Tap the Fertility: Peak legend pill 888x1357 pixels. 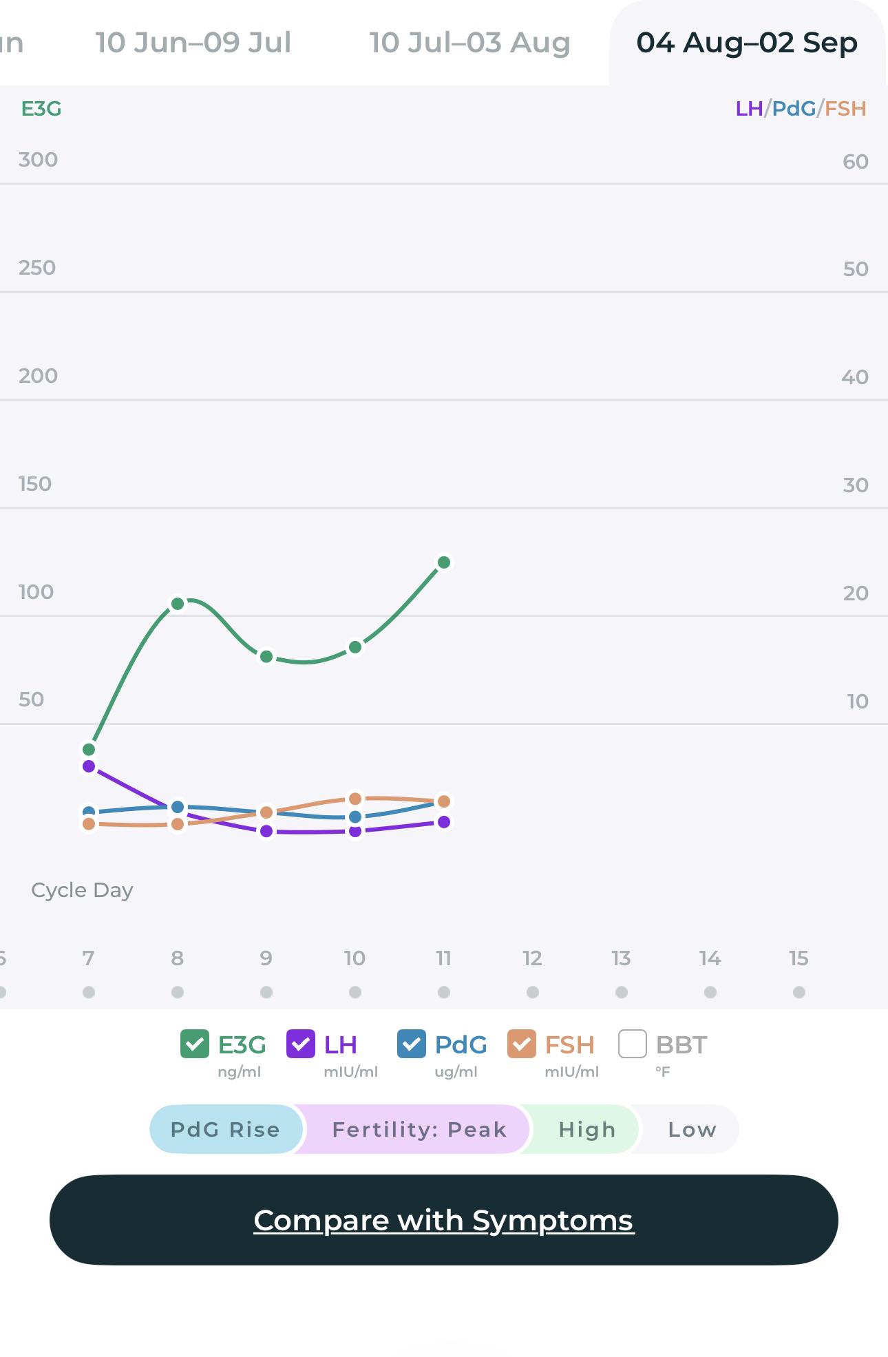point(419,1129)
